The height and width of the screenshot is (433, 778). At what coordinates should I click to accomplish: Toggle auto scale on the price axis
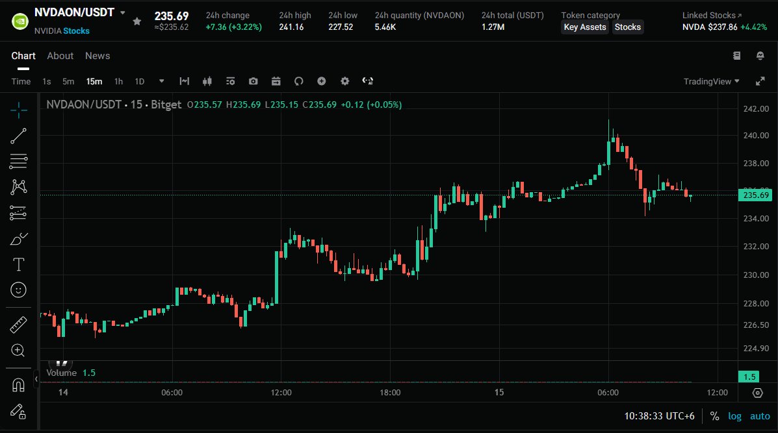pyautogui.click(x=760, y=416)
